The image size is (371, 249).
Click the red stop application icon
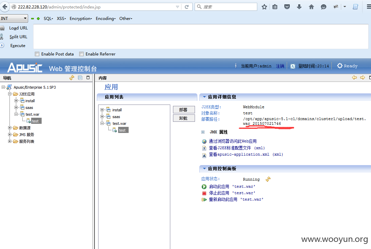pyautogui.click(x=204, y=193)
